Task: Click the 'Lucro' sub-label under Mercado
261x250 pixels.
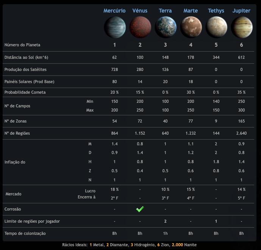Action: (90, 191)
